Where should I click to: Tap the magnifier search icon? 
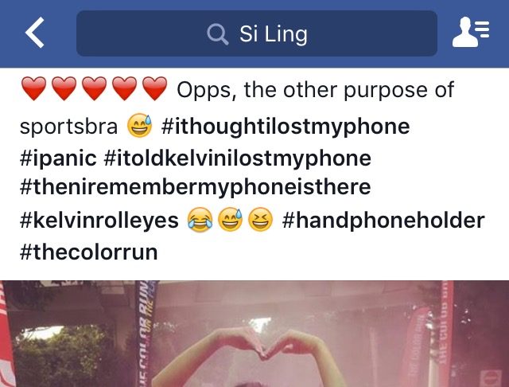tap(217, 33)
